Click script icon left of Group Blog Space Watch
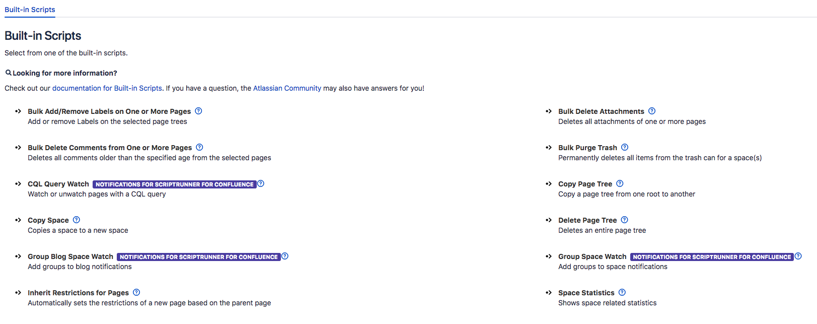 (18, 256)
